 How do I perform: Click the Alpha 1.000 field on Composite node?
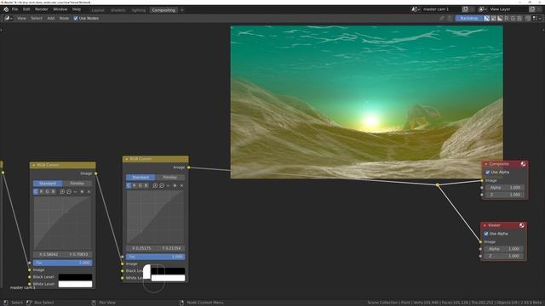pos(505,187)
